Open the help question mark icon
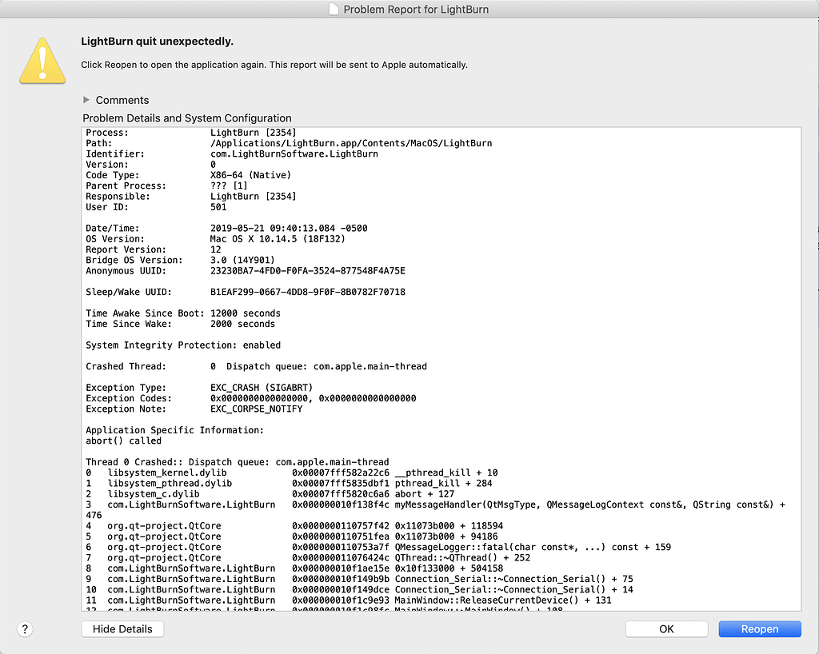819x654 pixels. 25,629
